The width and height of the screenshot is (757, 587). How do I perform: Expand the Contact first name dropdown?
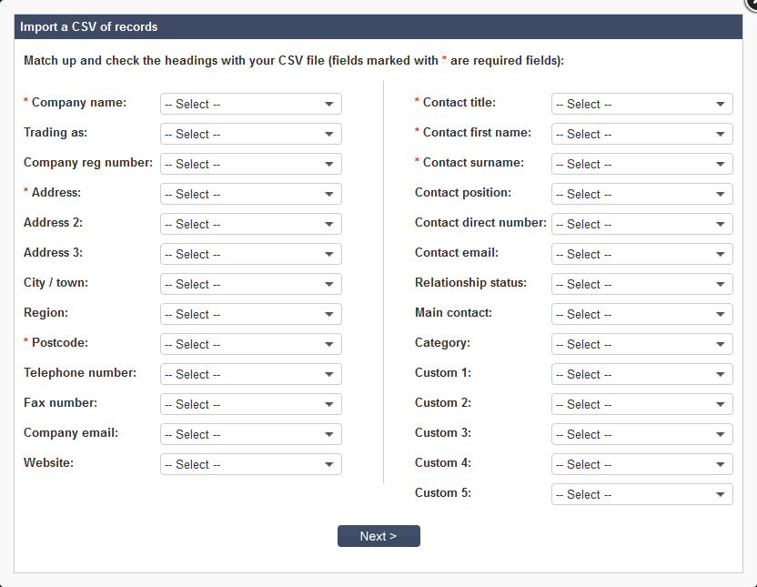[x=641, y=134]
